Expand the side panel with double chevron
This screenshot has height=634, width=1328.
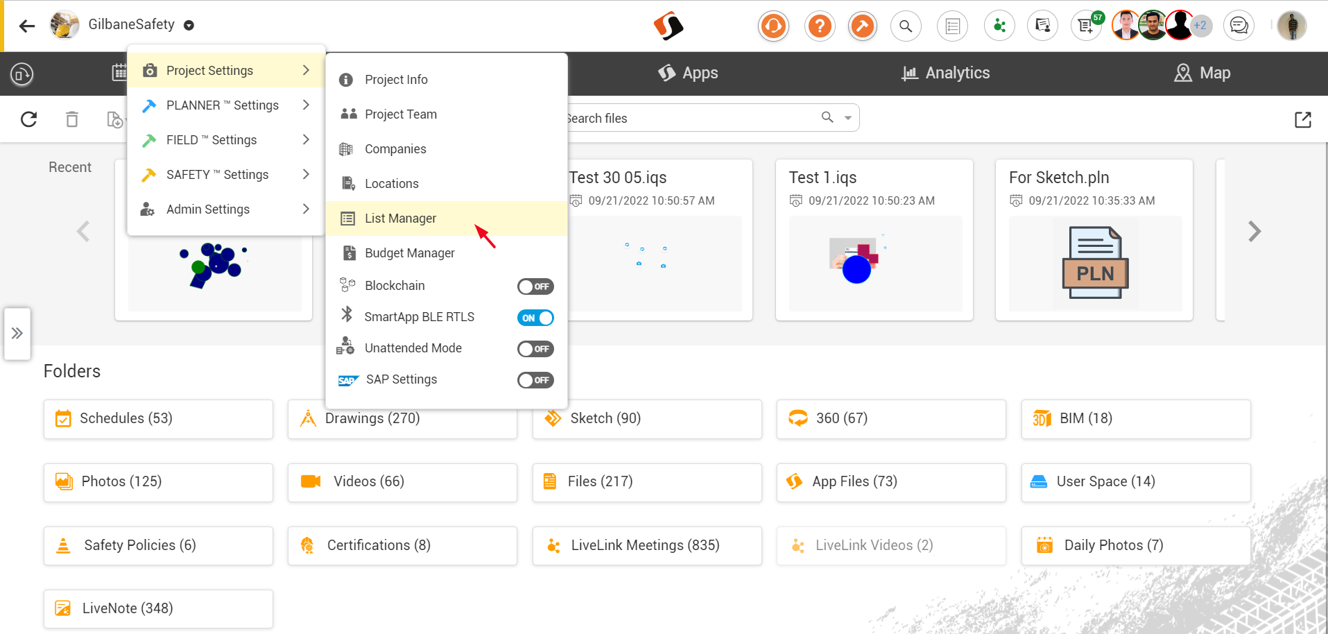17,334
